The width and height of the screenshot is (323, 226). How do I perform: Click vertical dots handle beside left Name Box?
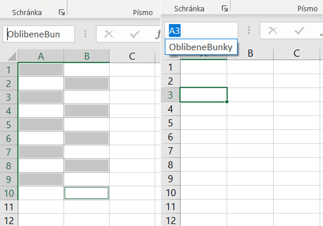coord(85,34)
